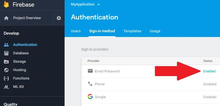Switch to the Users tab
220x106 pixels.
76,31
